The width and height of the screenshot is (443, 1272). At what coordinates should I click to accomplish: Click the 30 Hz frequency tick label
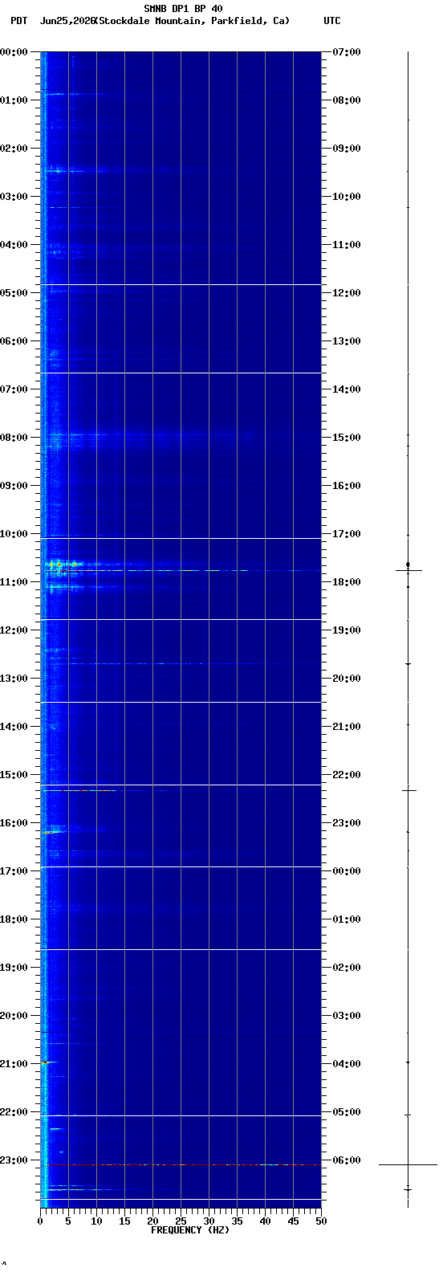click(x=209, y=1221)
